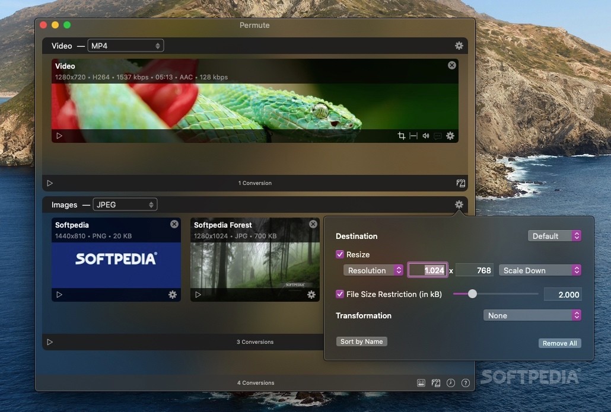
Task: Click the audio volume icon on the video
Action: [426, 136]
